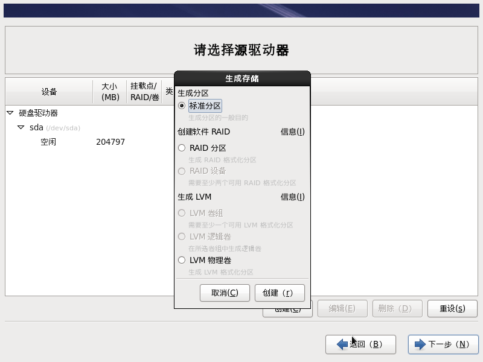This screenshot has width=483, height=362.
Task: Select the 标准分区 radio button
Action: click(182, 106)
